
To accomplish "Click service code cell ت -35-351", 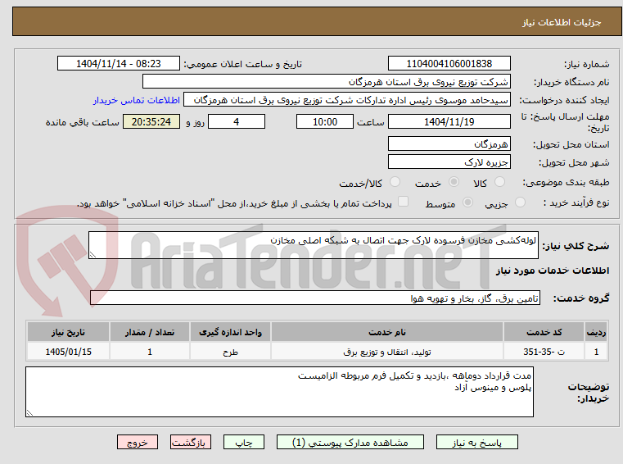I will click(544, 352).
